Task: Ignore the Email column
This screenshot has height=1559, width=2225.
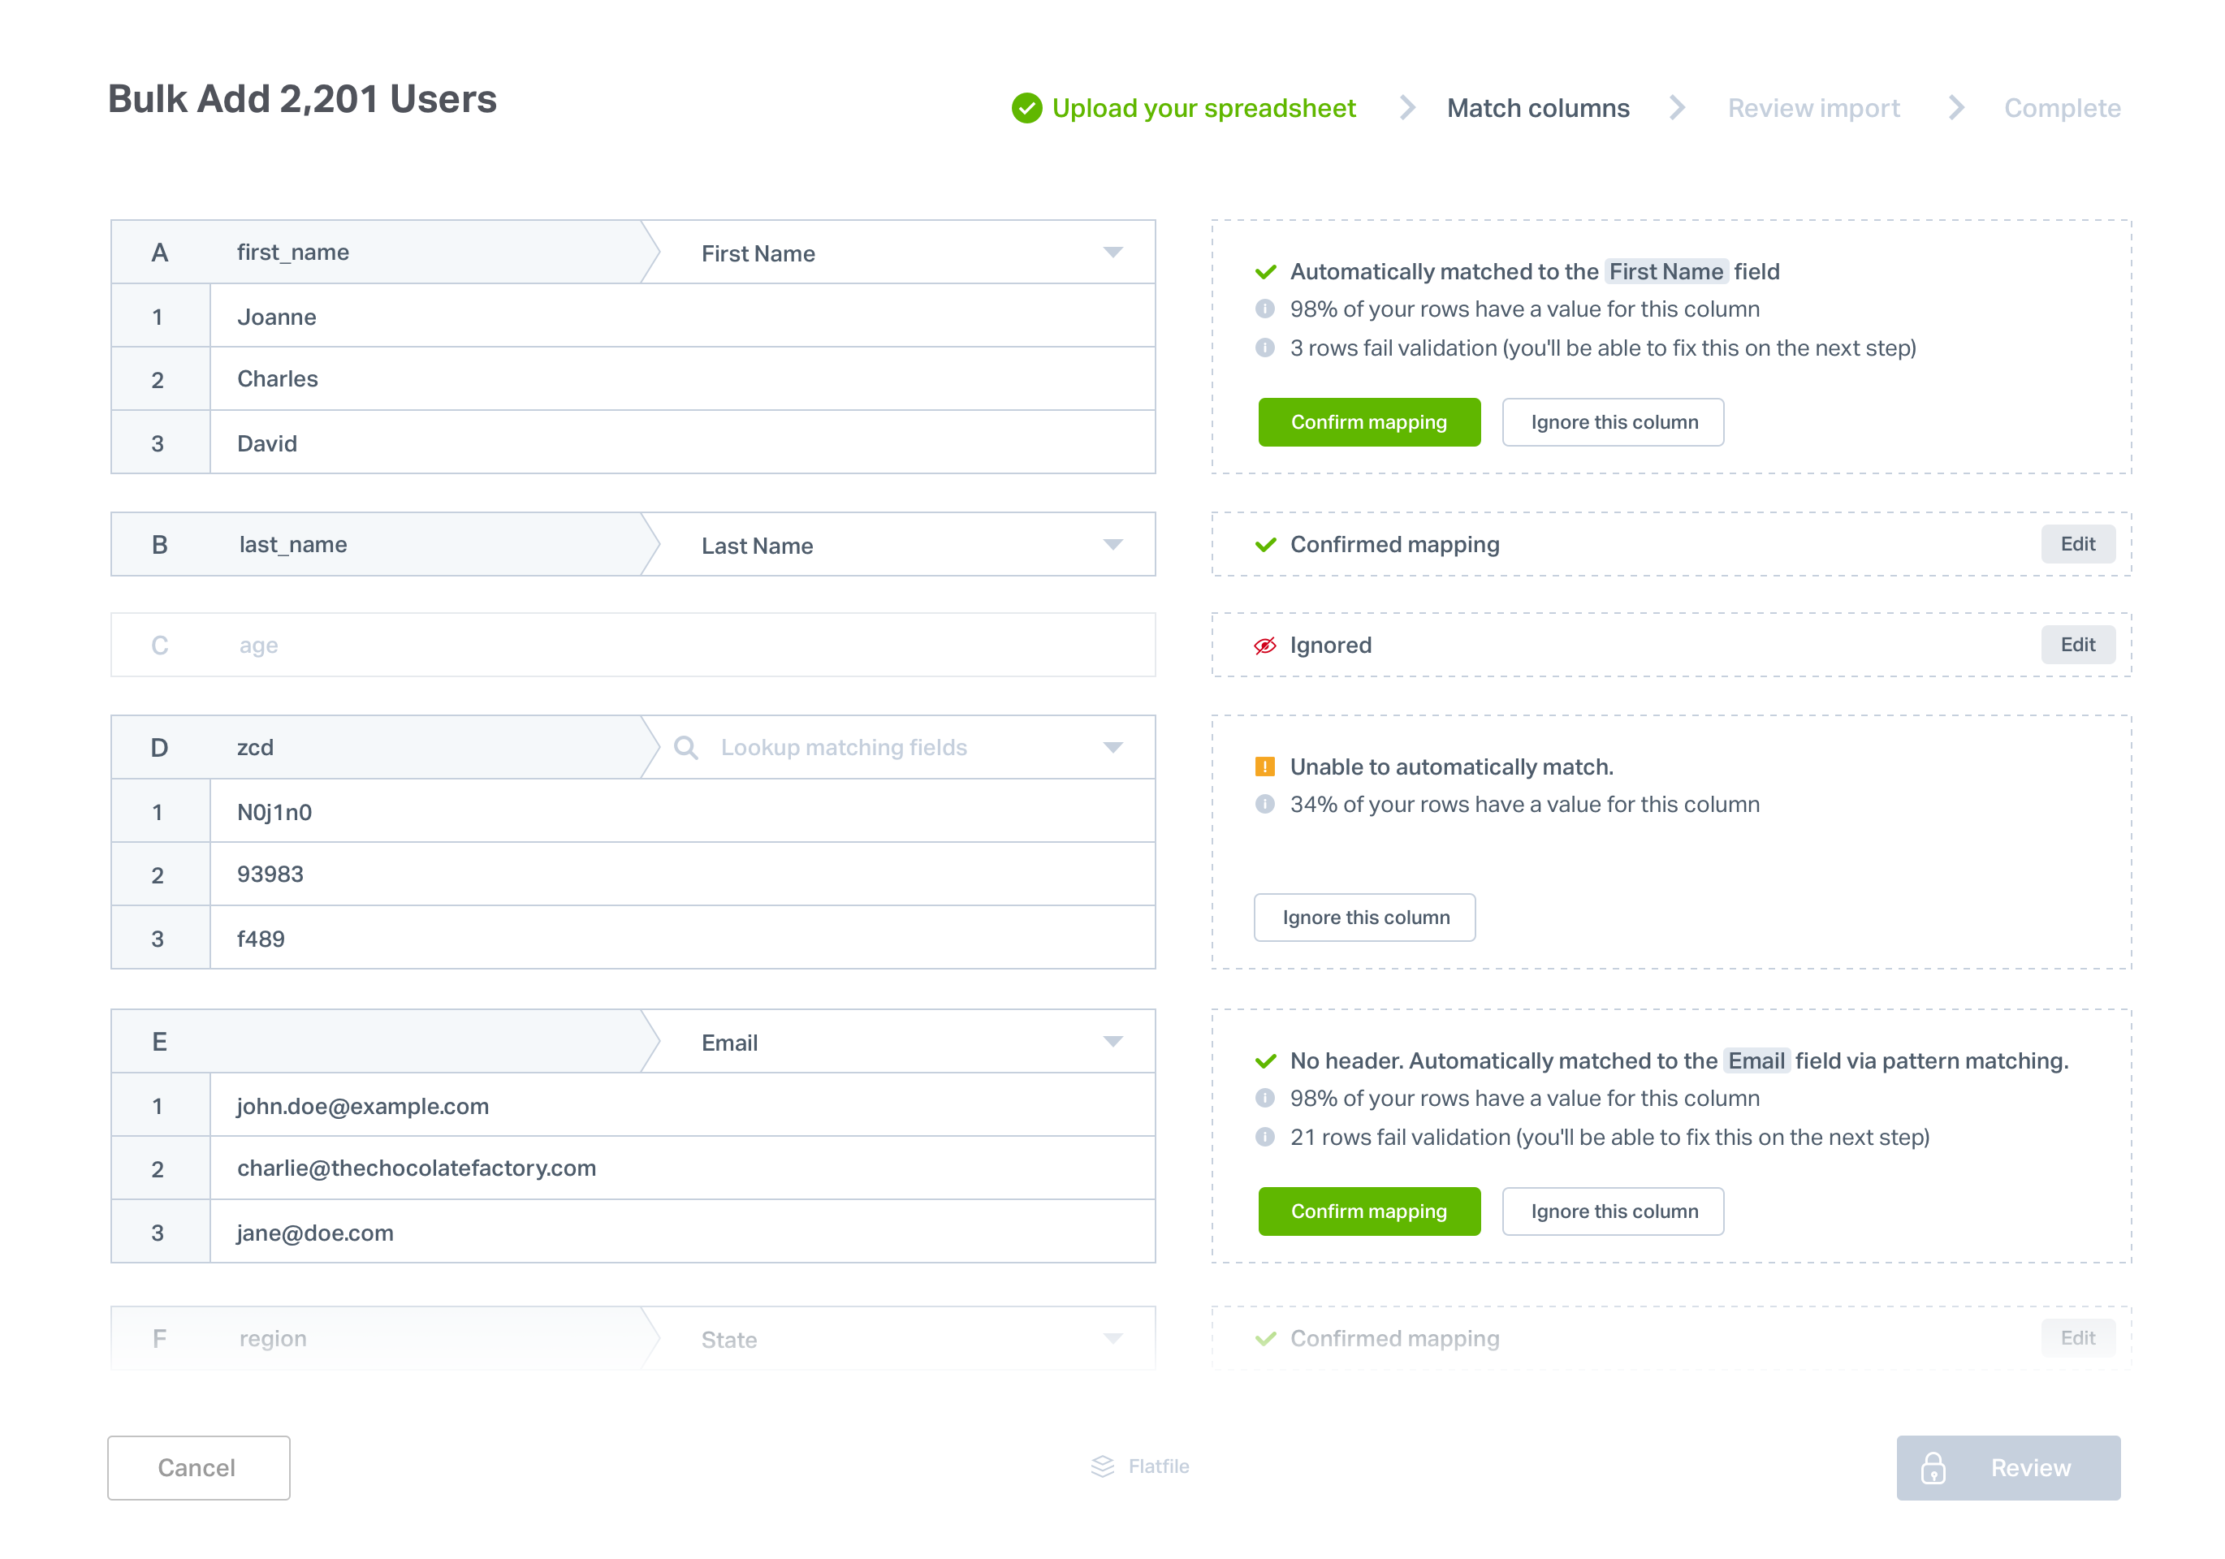Action: coord(1613,1211)
